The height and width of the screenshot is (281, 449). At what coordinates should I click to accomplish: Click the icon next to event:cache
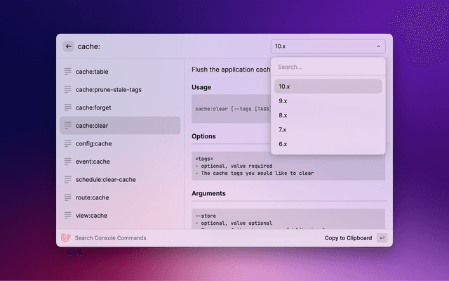(x=68, y=162)
